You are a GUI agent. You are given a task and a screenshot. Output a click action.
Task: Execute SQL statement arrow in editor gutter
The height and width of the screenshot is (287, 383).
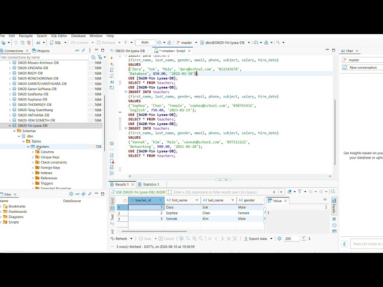click(x=112, y=58)
